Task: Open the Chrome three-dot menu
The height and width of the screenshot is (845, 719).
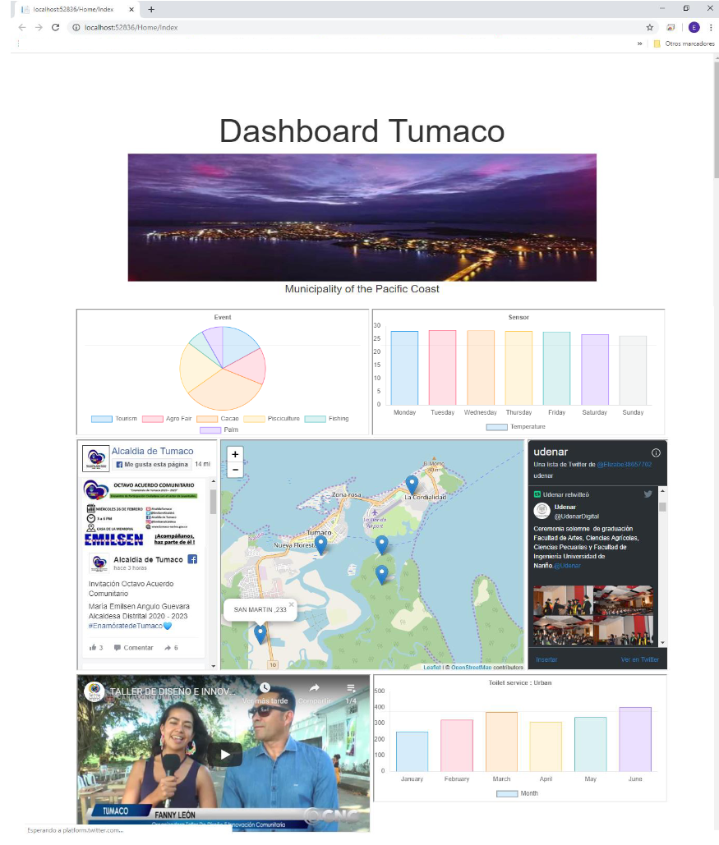Action: point(710,27)
